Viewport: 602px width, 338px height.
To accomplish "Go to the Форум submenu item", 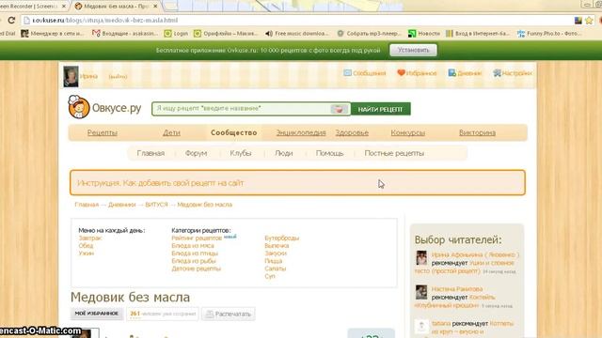I will [x=196, y=153].
